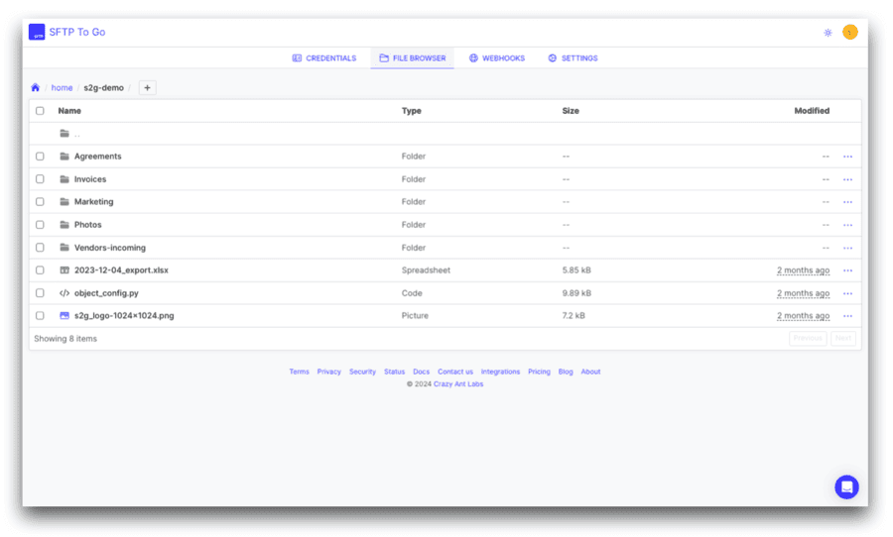This screenshot has height=537, width=893.
Task: Click the parent directory folder icon
Action: coord(64,134)
